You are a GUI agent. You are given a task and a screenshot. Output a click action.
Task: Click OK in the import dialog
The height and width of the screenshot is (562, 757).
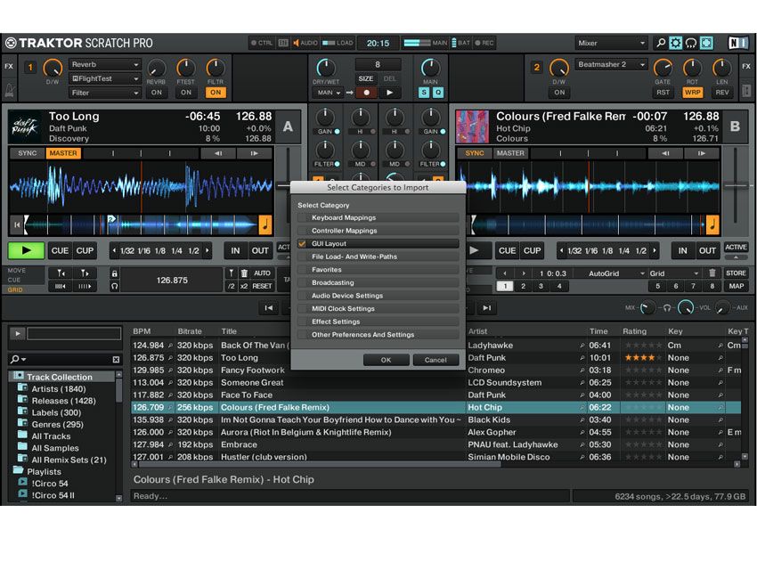pos(386,360)
